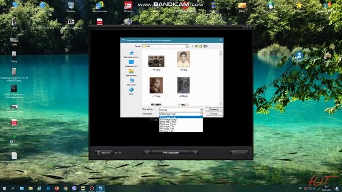
Task: Open This PC in dialog sidebar
Action: pos(131,82)
